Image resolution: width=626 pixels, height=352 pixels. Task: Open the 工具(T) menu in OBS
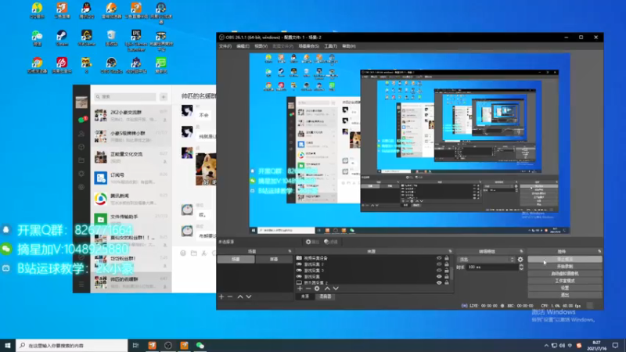330,46
